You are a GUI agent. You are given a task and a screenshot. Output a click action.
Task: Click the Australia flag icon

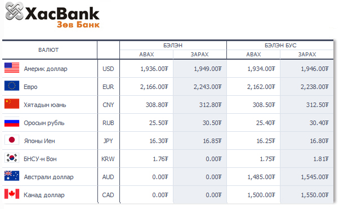(x=12, y=176)
